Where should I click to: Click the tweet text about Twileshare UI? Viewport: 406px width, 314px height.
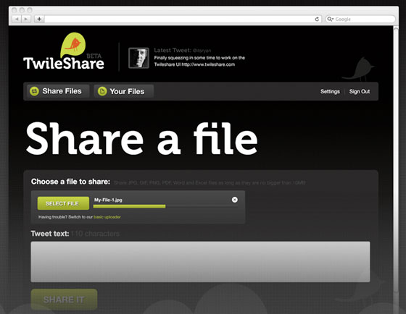pyautogui.click(x=199, y=61)
